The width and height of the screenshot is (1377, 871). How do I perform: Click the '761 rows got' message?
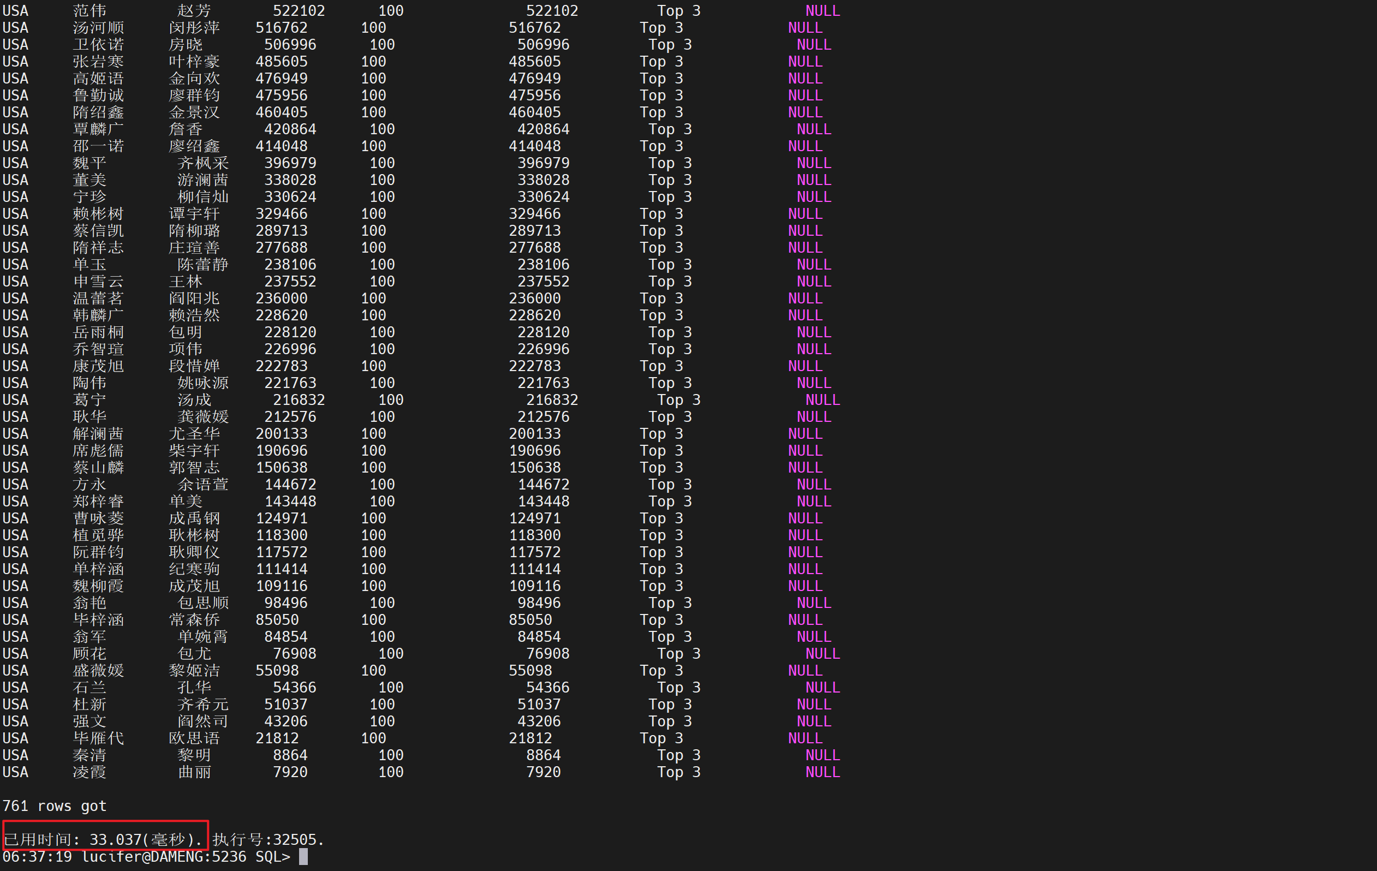[x=55, y=806]
